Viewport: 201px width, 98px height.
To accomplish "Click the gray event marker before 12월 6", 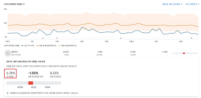I will click(121, 38).
